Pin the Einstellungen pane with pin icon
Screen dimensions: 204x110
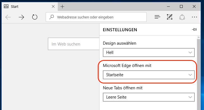click(x=194, y=30)
